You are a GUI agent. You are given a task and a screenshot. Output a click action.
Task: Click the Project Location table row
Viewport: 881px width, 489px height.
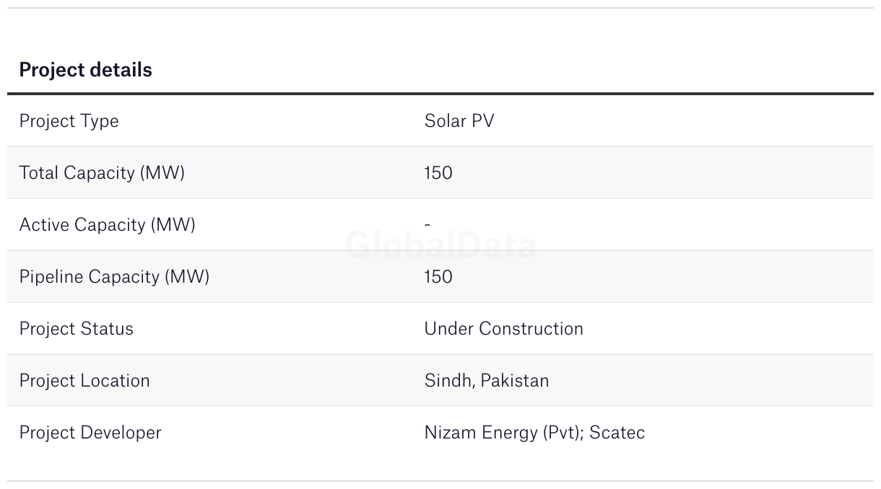tap(440, 381)
